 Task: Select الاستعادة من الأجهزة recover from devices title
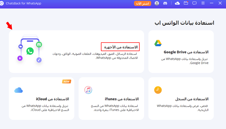click(121, 47)
